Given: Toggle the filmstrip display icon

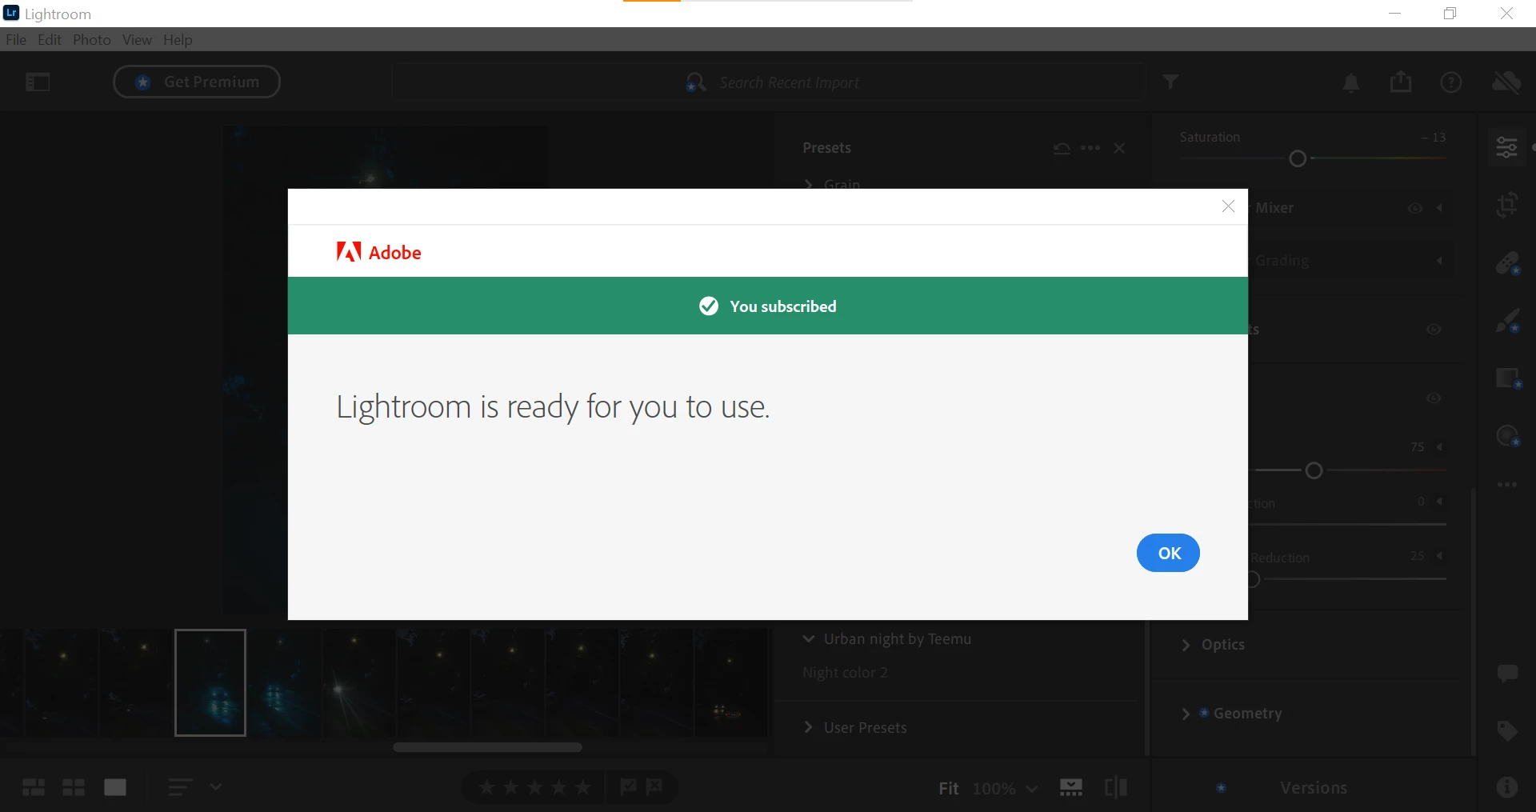Looking at the screenshot, I should (x=1071, y=787).
